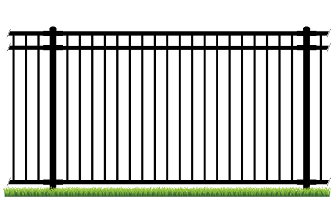Screen dimensions: 334x223
Task: Click the left fence post
Action: 52,111
